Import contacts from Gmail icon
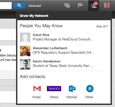Viewport: 115px width, 107px height. (37, 89)
